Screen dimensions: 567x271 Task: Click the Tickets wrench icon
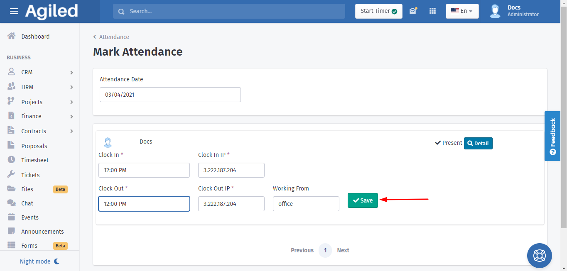[12, 175]
